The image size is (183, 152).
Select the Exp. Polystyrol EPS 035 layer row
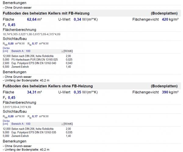point(38,132)
